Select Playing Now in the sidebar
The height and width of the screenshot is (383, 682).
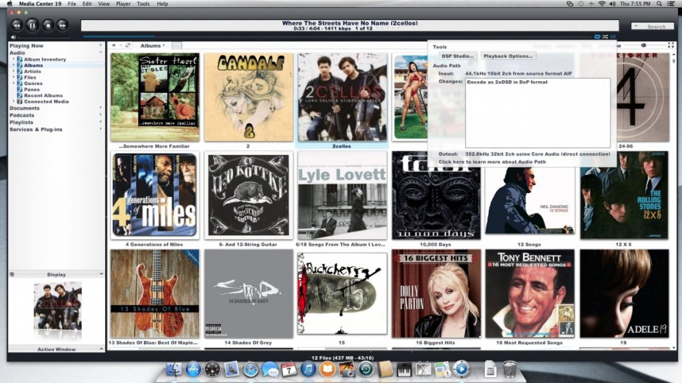click(27, 46)
